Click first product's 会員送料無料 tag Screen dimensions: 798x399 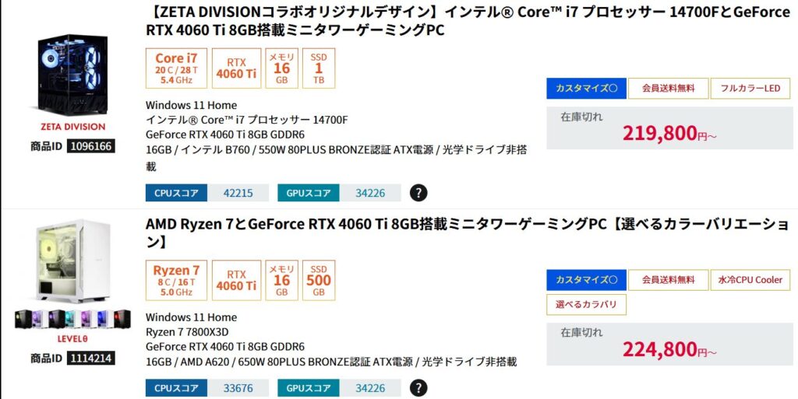[668, 89]
